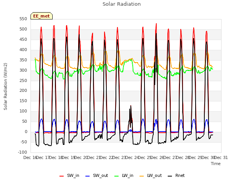Click the 350 y-axis tick label
Image resolution: width=244 pixels, height=183 pixels.
23,60
